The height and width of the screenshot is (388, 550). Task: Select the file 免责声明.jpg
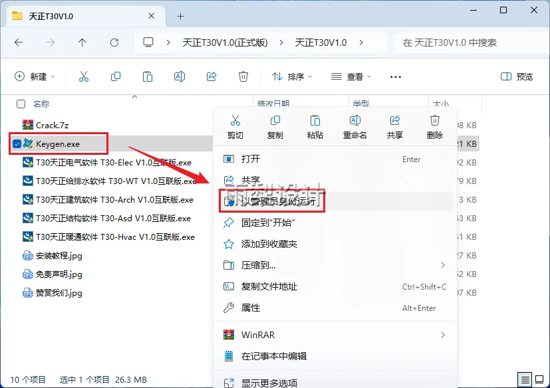[x=59, y=274]
